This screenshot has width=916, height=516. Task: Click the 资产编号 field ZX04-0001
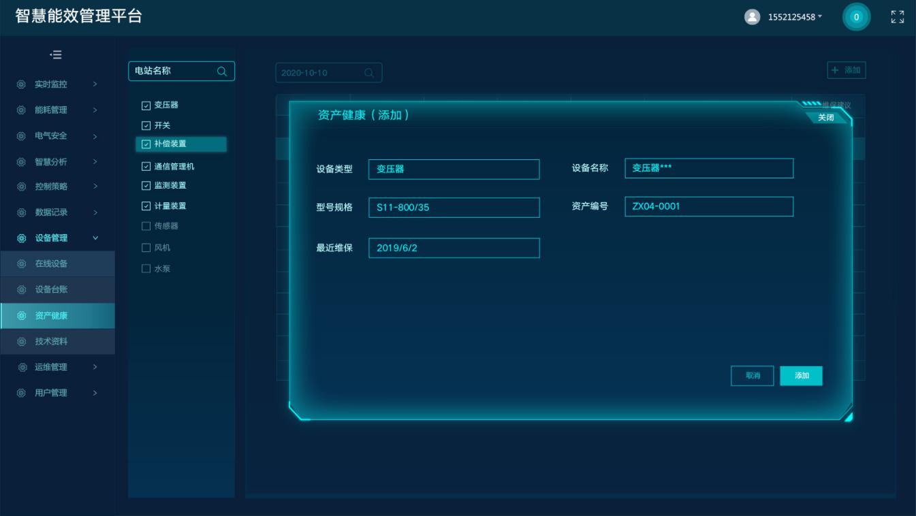coord(709,206)
